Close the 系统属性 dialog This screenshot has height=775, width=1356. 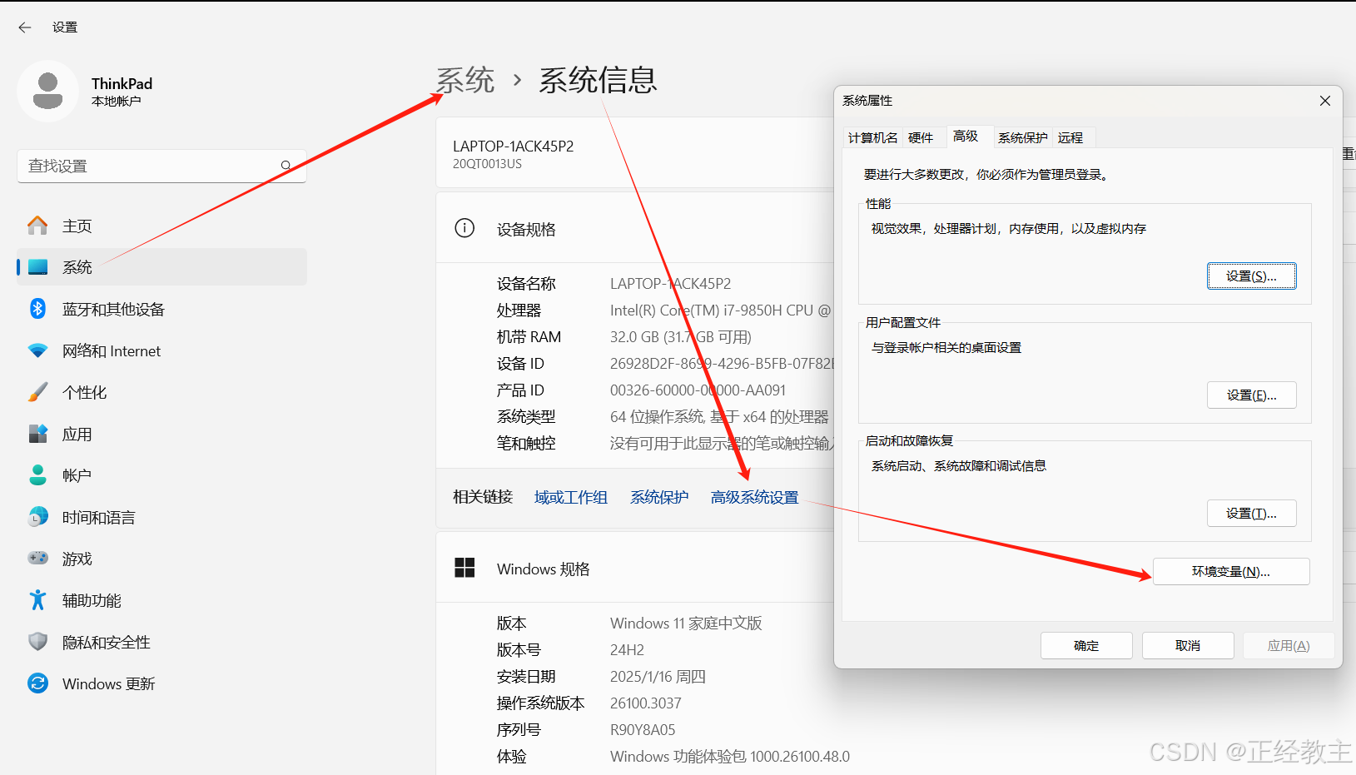1325,101
